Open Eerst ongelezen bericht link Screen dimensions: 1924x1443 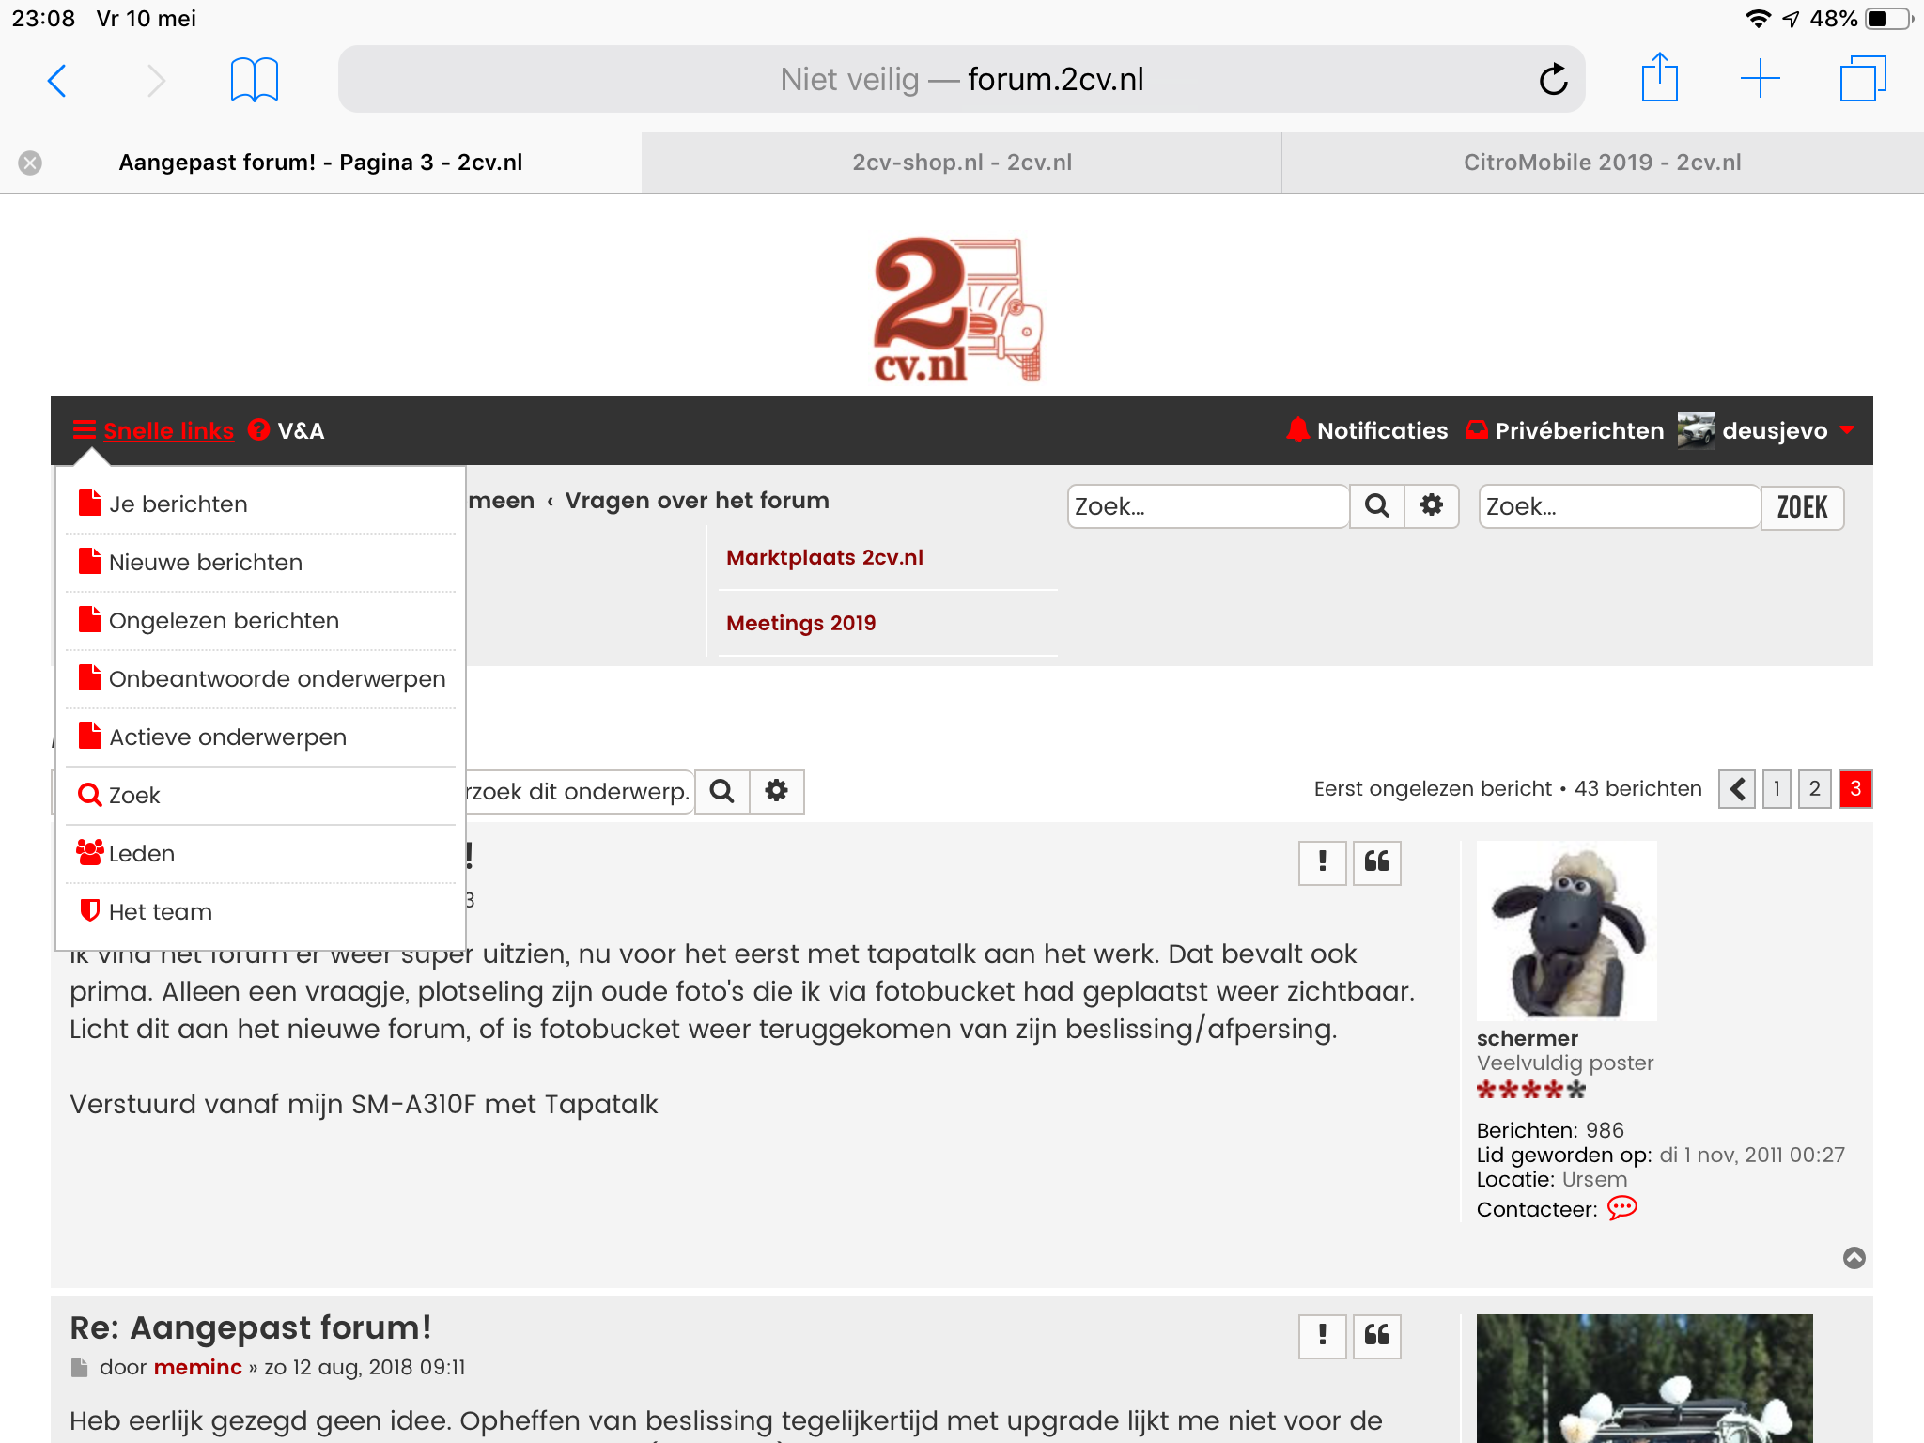[x=1433, y=789]
